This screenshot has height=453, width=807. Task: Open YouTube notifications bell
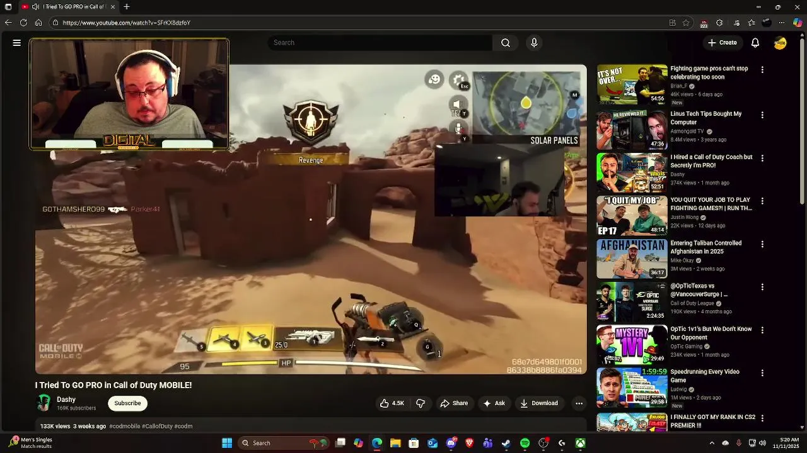[755, 43]
